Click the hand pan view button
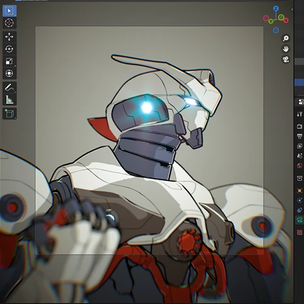Viewport: 304px width, 304px height. point(286,49)
